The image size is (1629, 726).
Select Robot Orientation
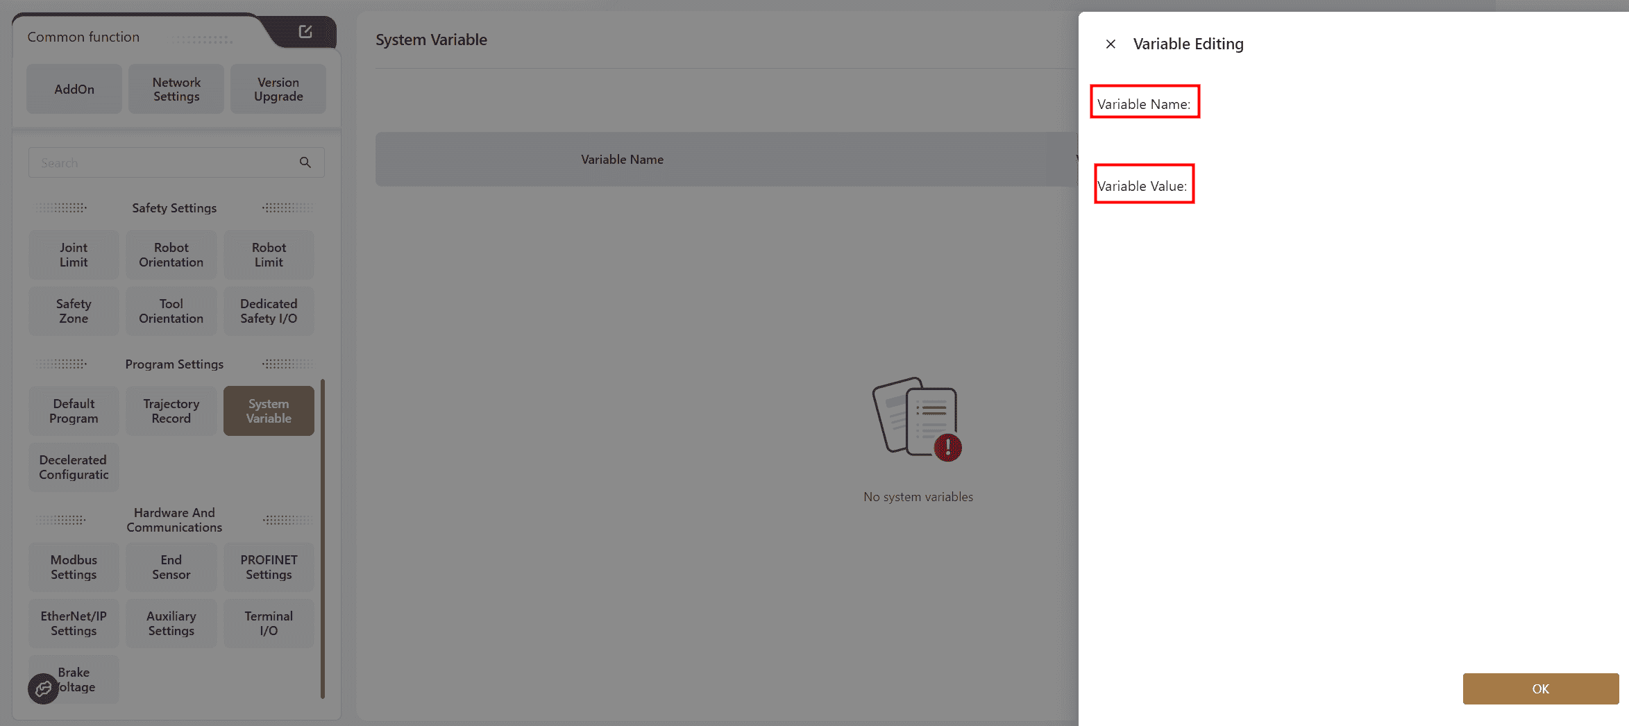tap(171, 255)
